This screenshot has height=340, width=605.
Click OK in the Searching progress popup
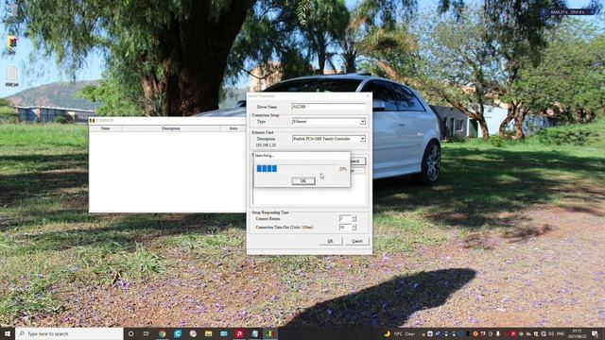tap(303, 180)
